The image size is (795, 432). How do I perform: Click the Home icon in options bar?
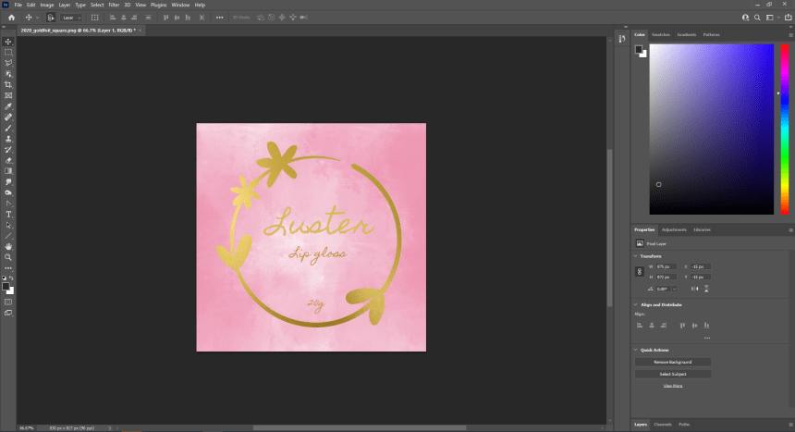tap(12, 17)
